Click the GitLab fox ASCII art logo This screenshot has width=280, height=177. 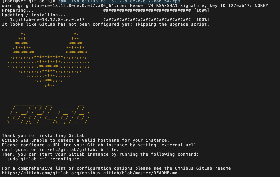coord(48,59)
